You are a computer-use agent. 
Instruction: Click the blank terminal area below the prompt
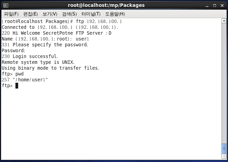coord(111,124)
